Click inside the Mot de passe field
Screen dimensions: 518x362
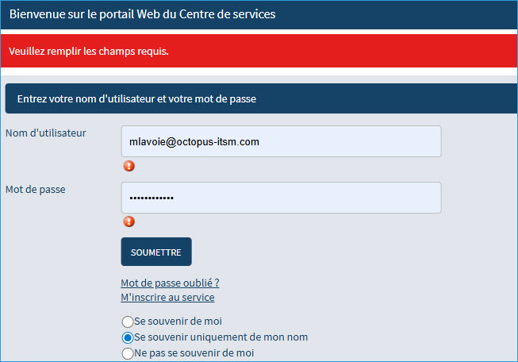click(x=281, y=198)
